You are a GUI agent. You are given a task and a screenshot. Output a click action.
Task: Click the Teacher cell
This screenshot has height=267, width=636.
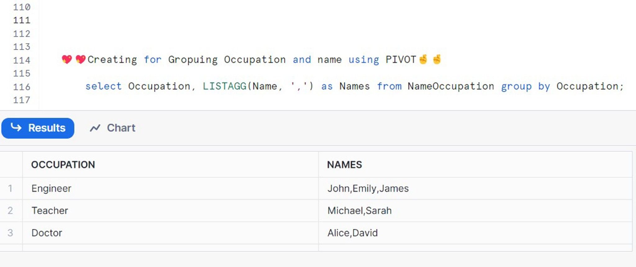click(x=170, y=211)
